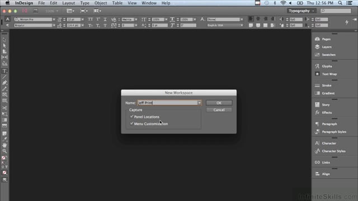Select the Type tool
This screenshot has height=201, width=358.
click(4, 71)
